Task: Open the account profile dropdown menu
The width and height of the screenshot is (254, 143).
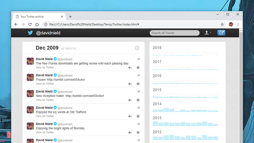Action: coord(208,33)
